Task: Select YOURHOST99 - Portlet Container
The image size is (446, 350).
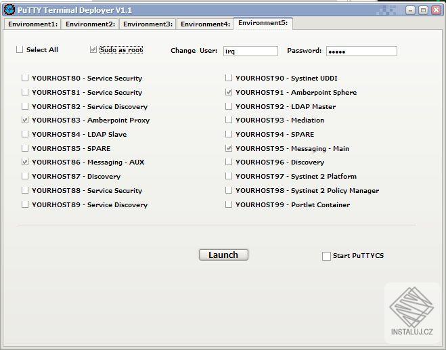Action: tap(229, 204)
